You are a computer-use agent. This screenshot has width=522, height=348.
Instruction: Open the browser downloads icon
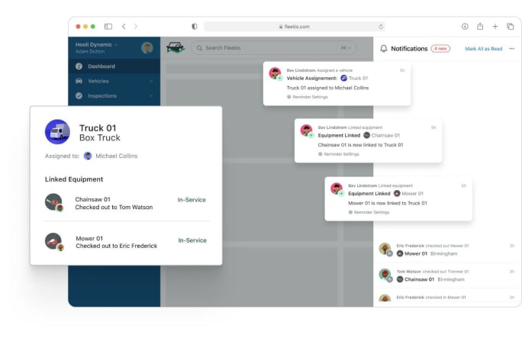click(465, 26)
